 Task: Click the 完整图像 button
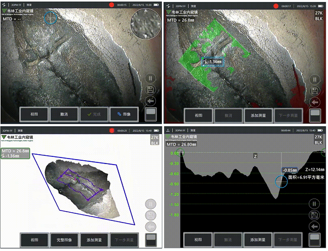pos(65,240)
